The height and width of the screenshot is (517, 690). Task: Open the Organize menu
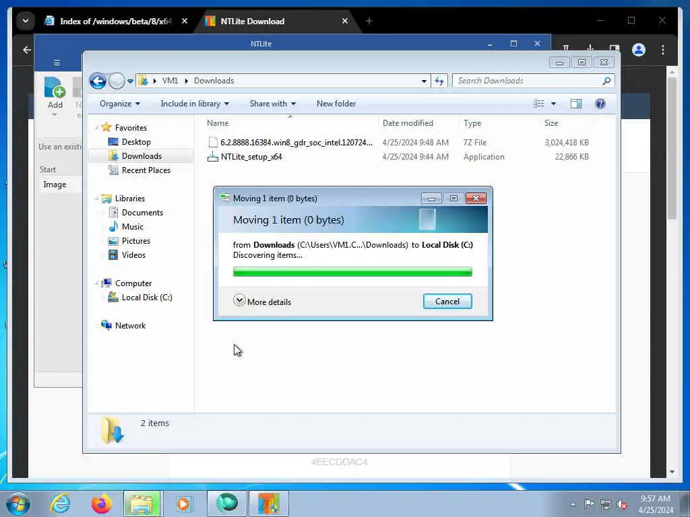(120, 104)
